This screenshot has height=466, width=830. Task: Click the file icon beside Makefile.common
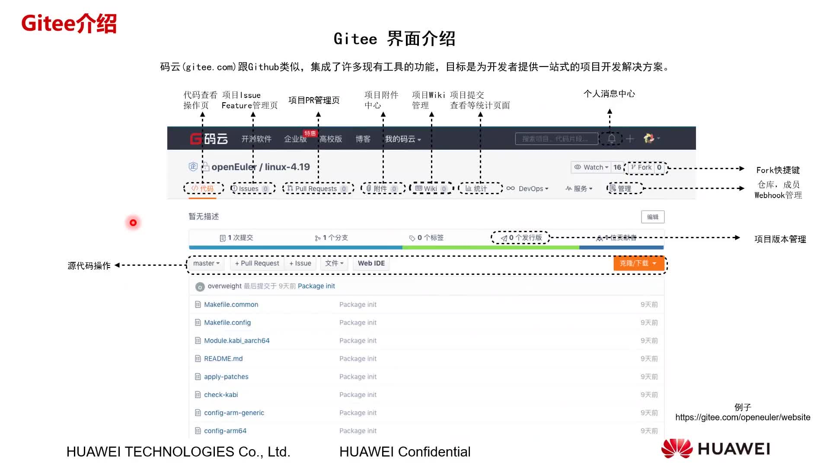(x=198, y=305)
